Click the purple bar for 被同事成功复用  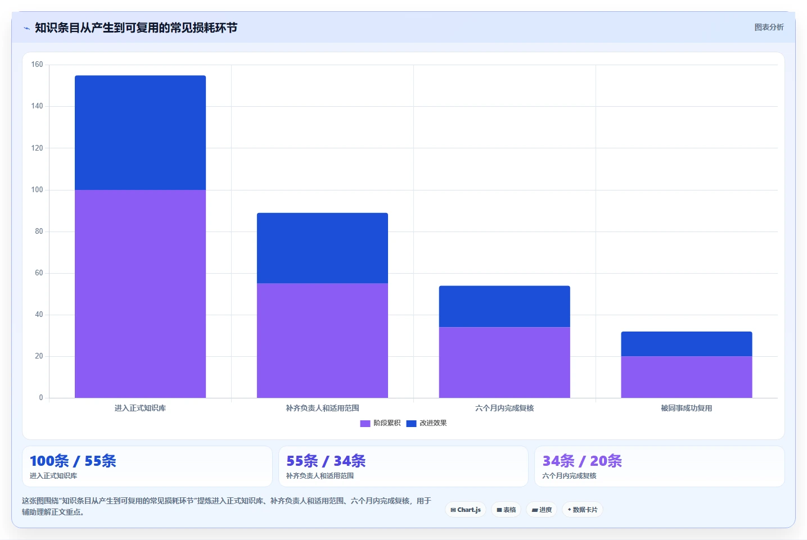[x=687, y=377]
